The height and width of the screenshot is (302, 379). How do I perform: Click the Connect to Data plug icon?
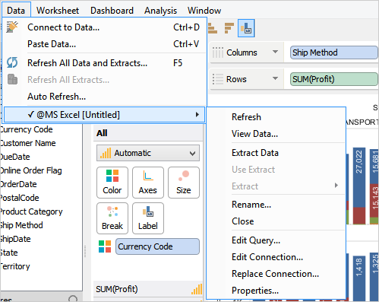[12, 27]
